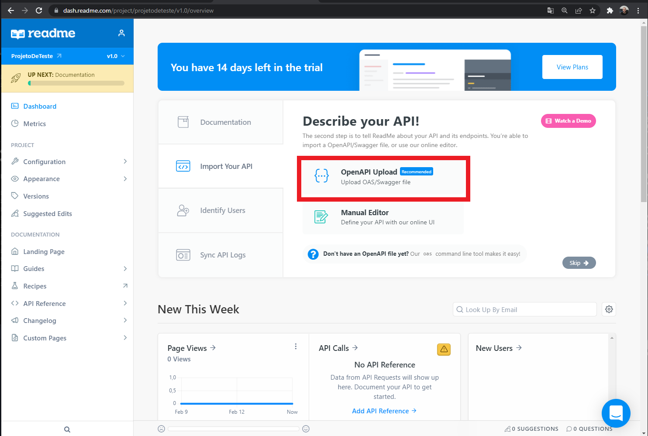Open the dashboard settings gear
Image resolution: width=648 pixels, height=436 pixels.
click(609, 309)
